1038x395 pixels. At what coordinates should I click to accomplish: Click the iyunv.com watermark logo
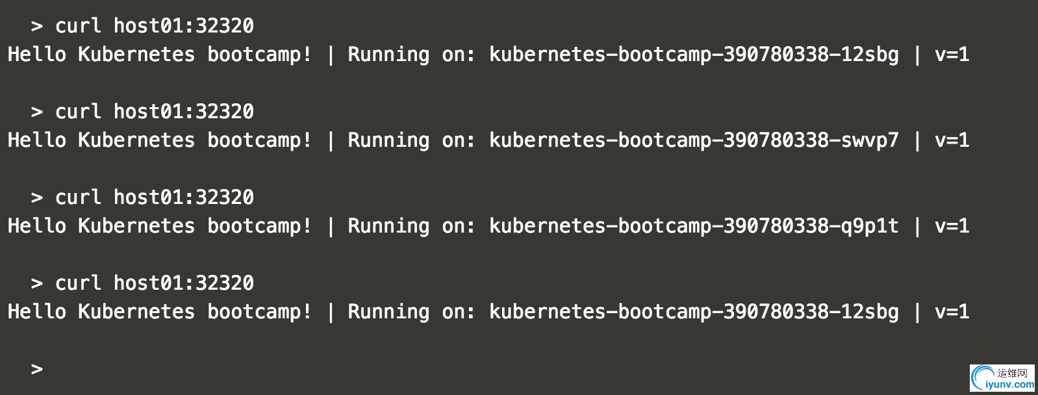click(1002, 378)
